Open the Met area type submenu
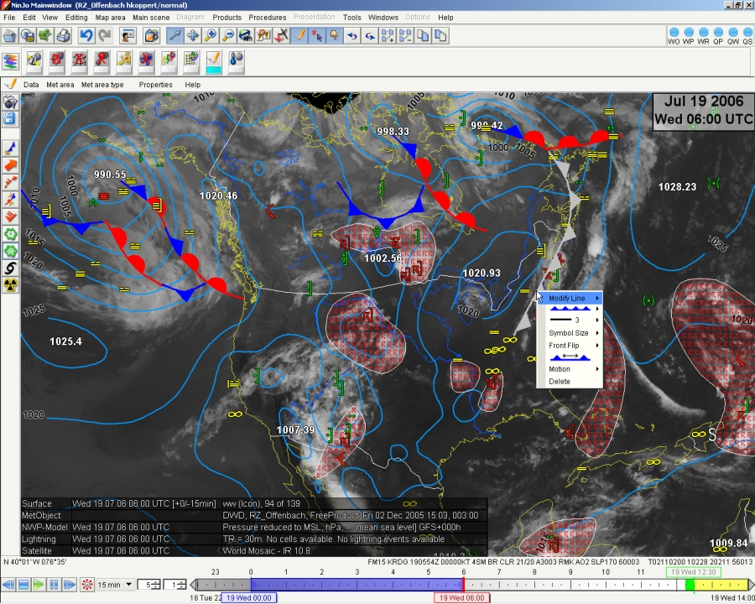This screenshot has height=604, width=755. coord(102,85)
